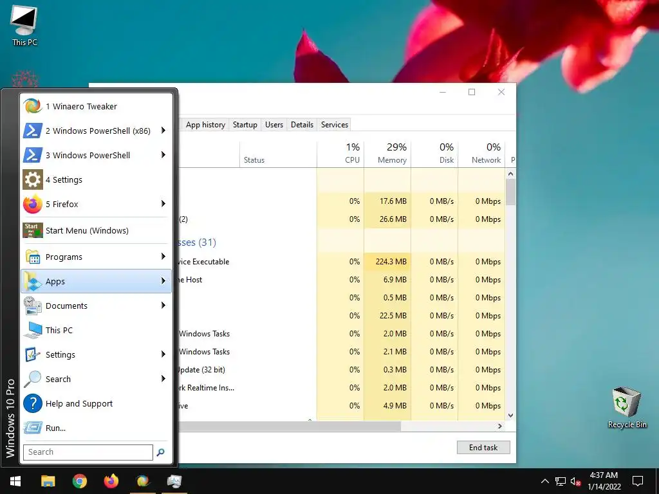This screenshot has height=494, width=659.
Task: Select the This PC desktop icon
Action: [x=24, y=25]
